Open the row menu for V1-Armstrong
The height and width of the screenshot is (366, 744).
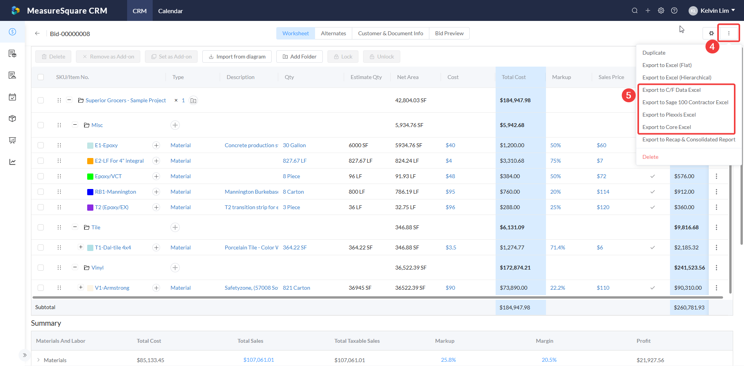tap(716, 288)
